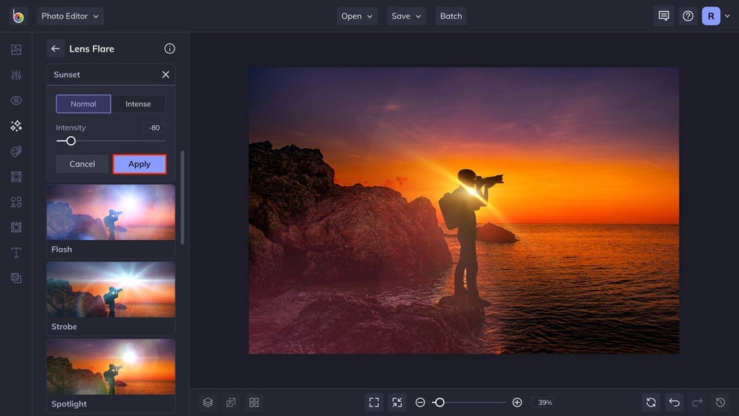Viewport: 739px width, 416px height.
Task: Expand the Photo Editor dropdown
Action: 70,16
